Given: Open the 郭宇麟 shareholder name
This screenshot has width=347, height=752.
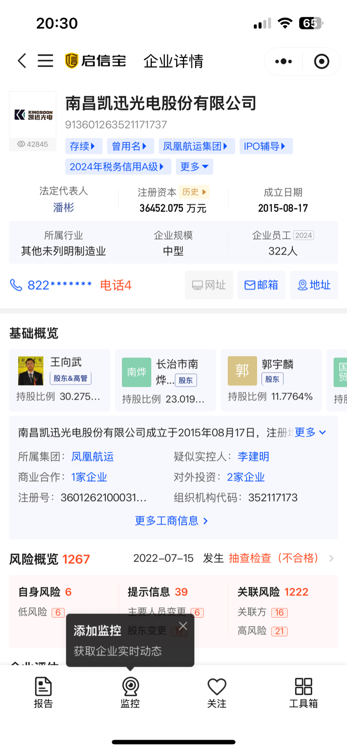Looking at the screenshot, I should click(x=278, y=364).
